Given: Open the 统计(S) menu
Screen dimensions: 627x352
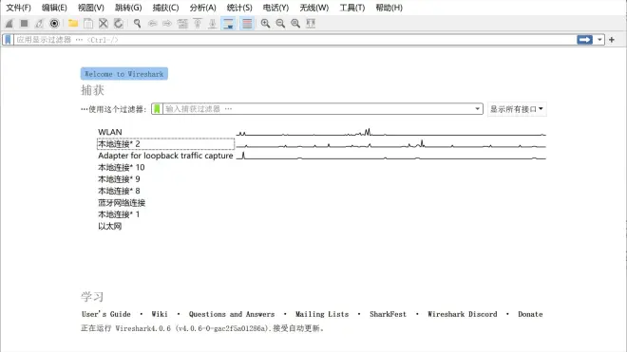Looking at the screenshot, I should (239, 8).
